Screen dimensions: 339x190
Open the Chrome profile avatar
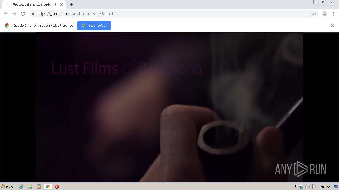325,14
